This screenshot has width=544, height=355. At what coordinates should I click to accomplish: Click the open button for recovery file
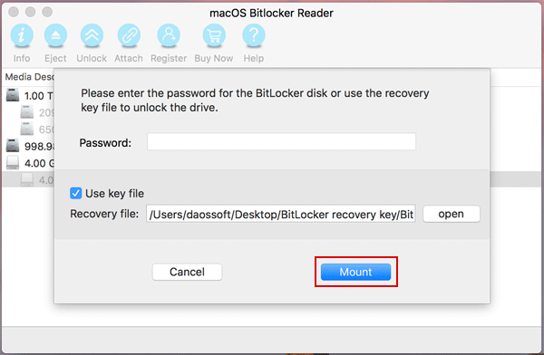tap(451, 214)
